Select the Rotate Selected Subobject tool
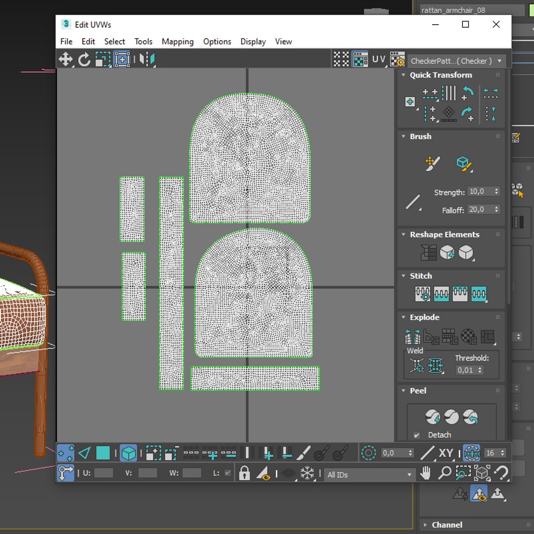Screen dimensions: 534x534 coord(84,59)
